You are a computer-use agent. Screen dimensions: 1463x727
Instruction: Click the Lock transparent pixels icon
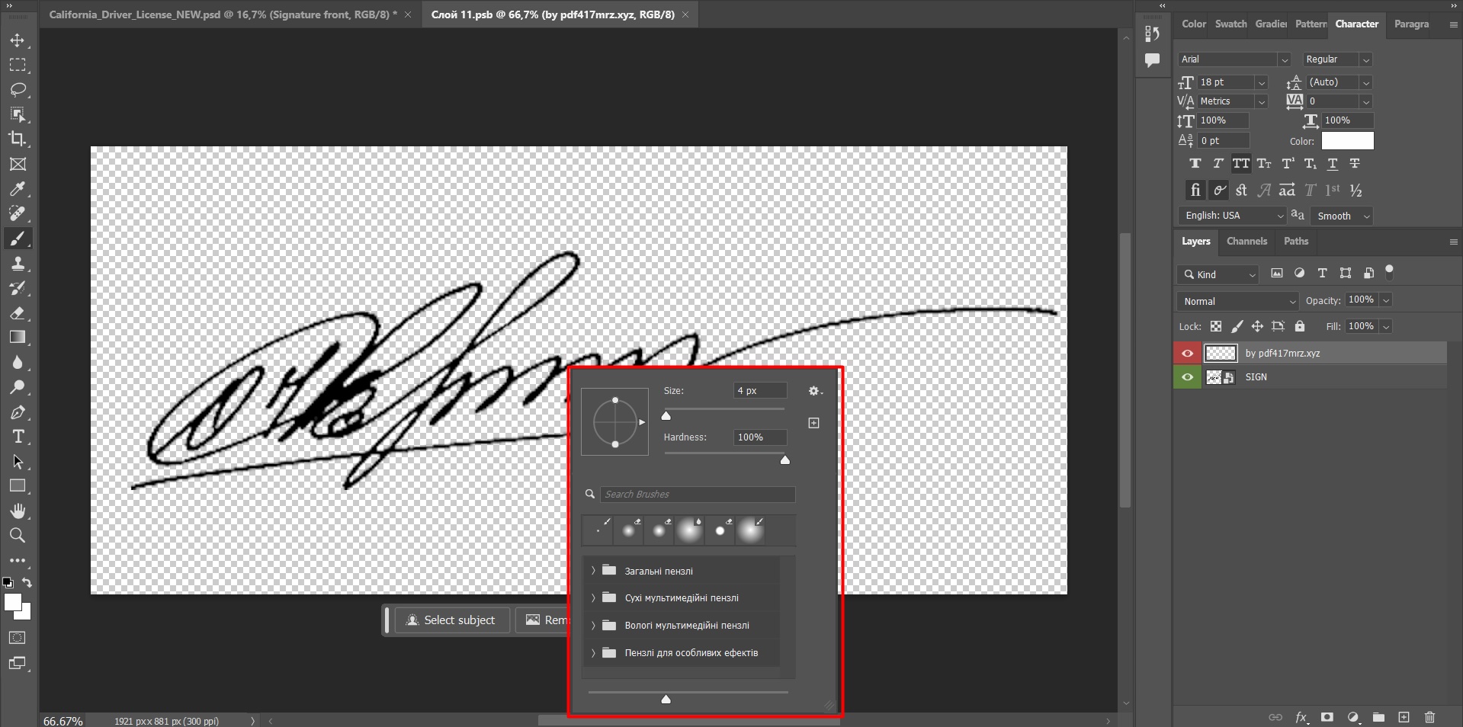click(x=1217, y=326)
